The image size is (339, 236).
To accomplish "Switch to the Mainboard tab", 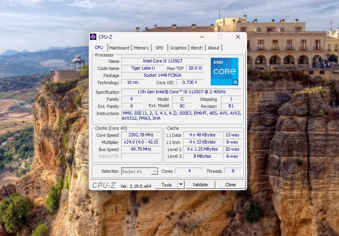I will (119, 48).
